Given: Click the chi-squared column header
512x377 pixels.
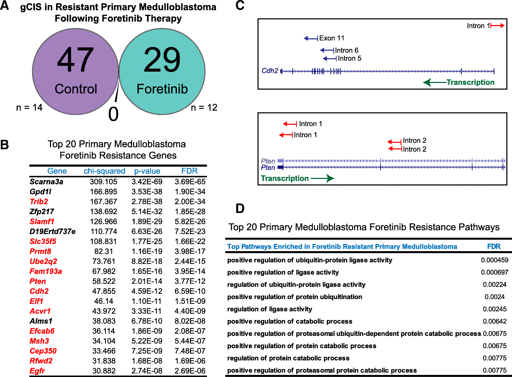Looking at the screenshot, I should [x=105, y=171].
